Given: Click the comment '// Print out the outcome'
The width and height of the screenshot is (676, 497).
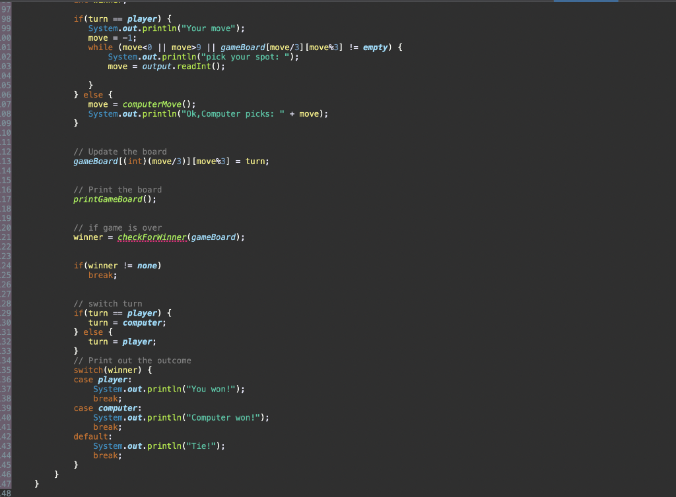Looking at the screenshot, I should click(132, 361).
